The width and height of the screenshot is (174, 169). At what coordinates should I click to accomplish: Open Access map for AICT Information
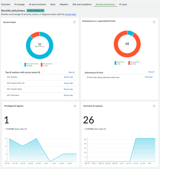pyautogui.click(x=68, y=95)
